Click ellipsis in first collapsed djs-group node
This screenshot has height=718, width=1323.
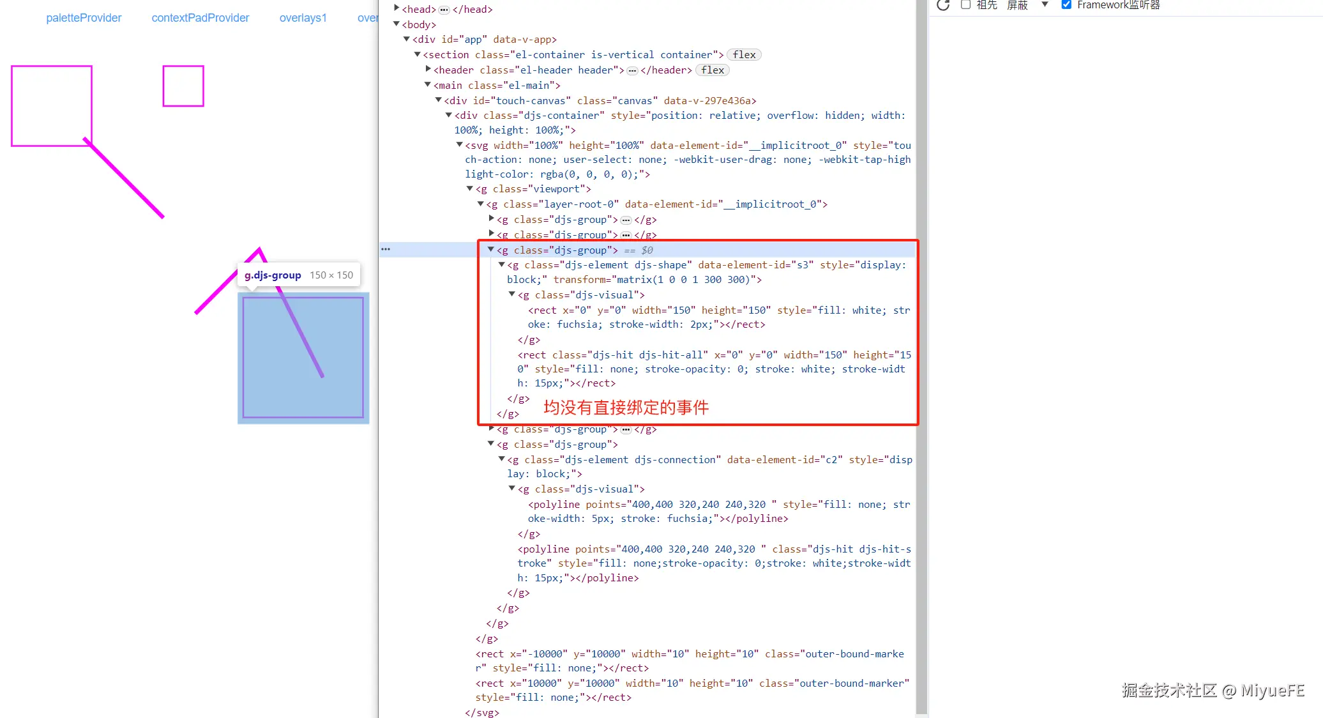point(626,220)
